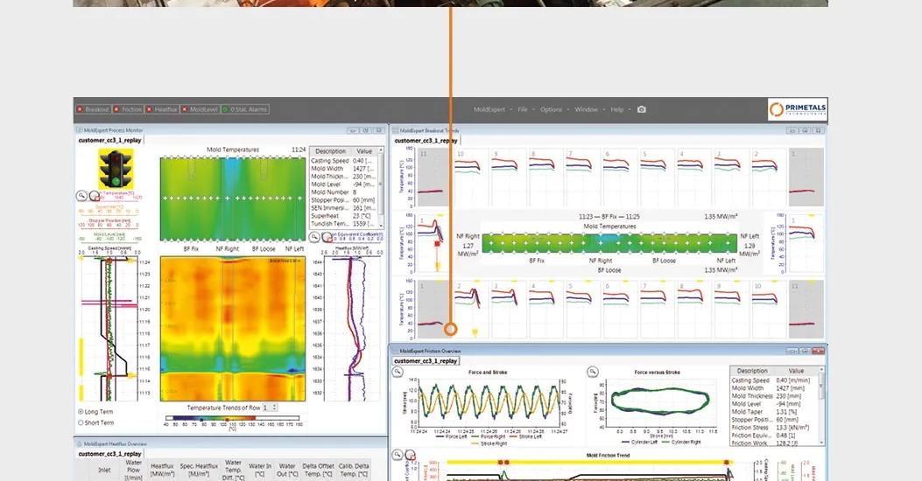Select customer_cc3_1_replay tab in Friction Overview
This screenshot has height=481, width=922.
[x=426, y=360]
